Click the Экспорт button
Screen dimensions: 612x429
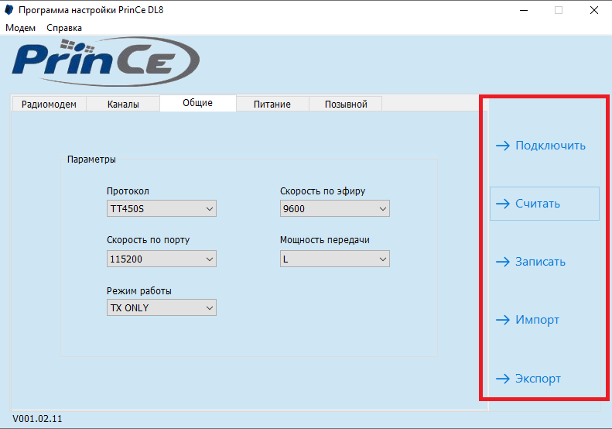545,378
